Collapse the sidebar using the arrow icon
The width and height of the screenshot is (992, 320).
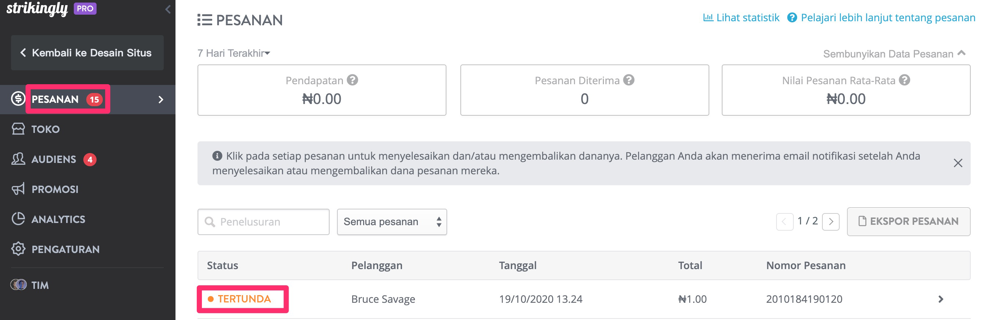click(x=168, y=9)
